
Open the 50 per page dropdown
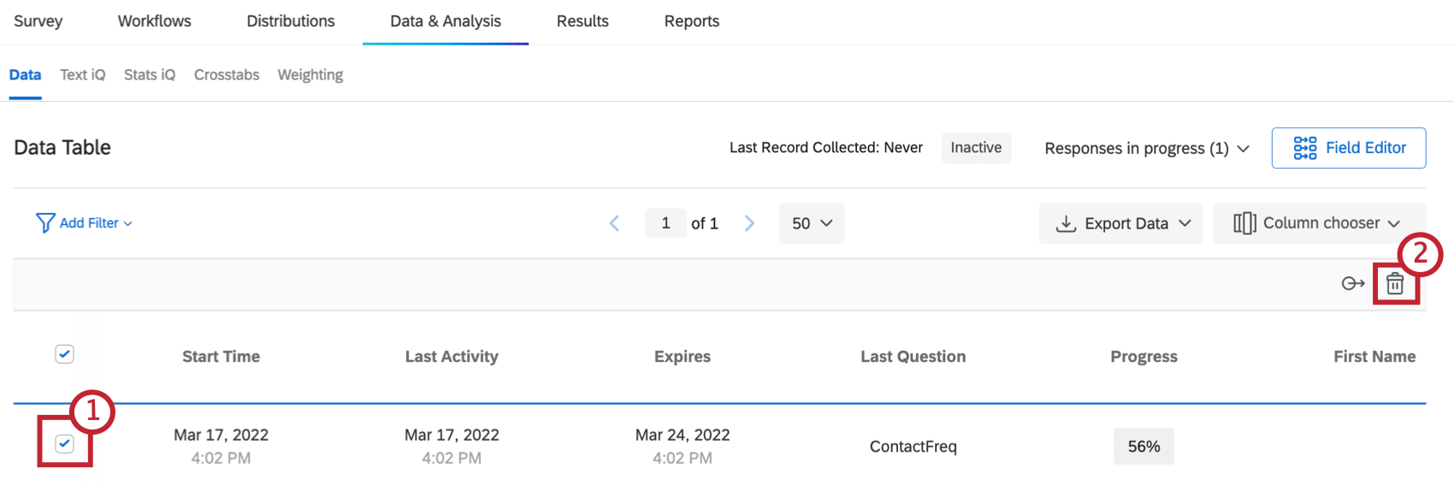pos(811,223)
